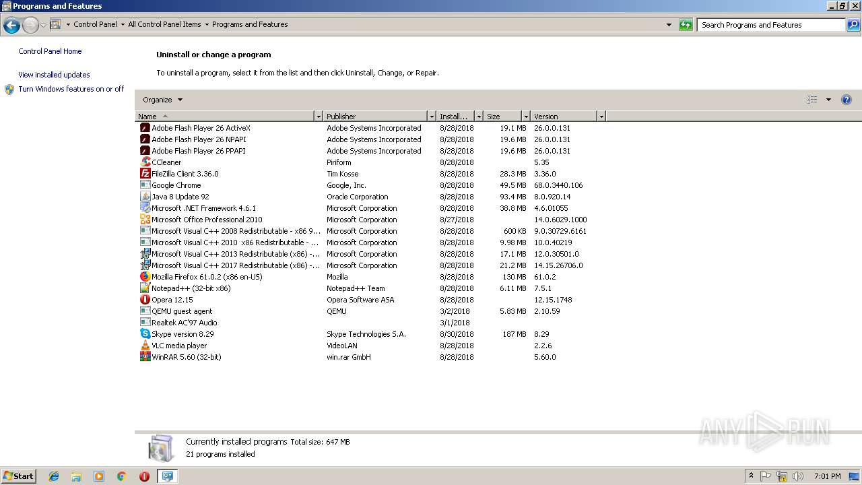Show hidden tray icons arrow

[x=751, y=476]
